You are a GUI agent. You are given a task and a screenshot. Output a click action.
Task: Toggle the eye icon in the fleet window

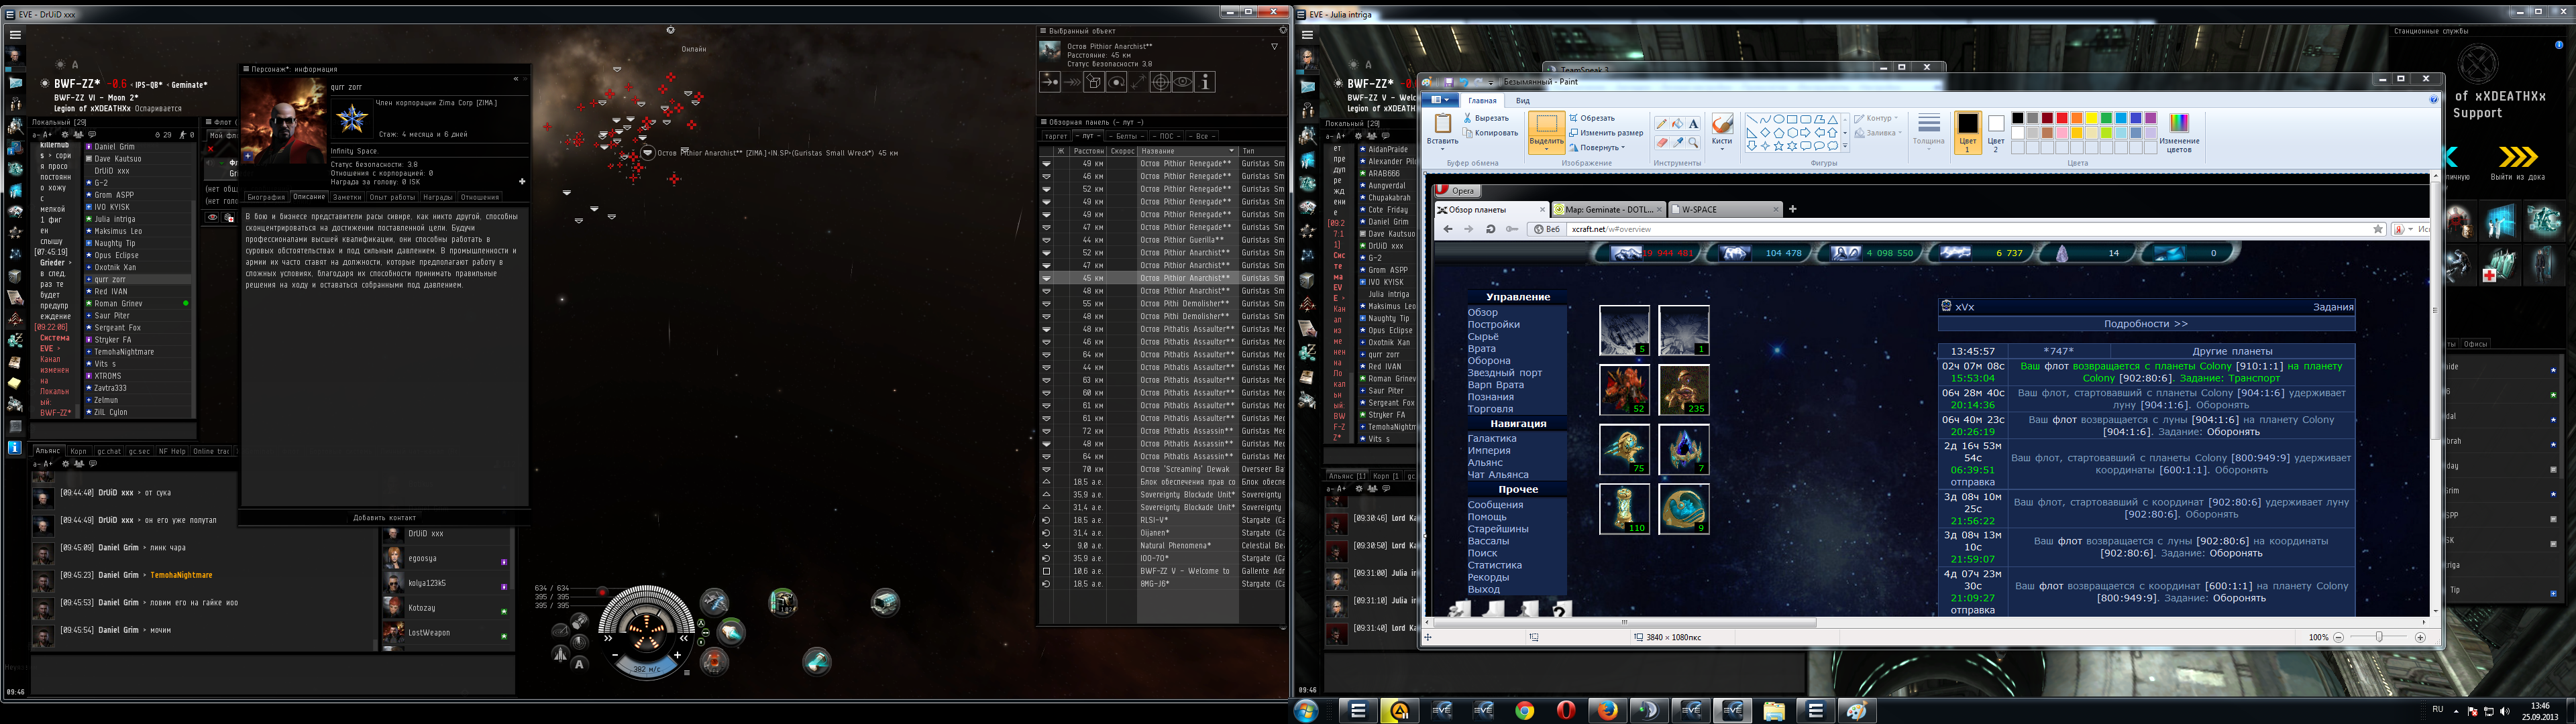pos(212,217)
